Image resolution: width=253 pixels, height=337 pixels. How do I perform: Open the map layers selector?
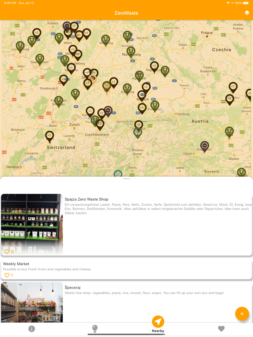coord(247,13)
